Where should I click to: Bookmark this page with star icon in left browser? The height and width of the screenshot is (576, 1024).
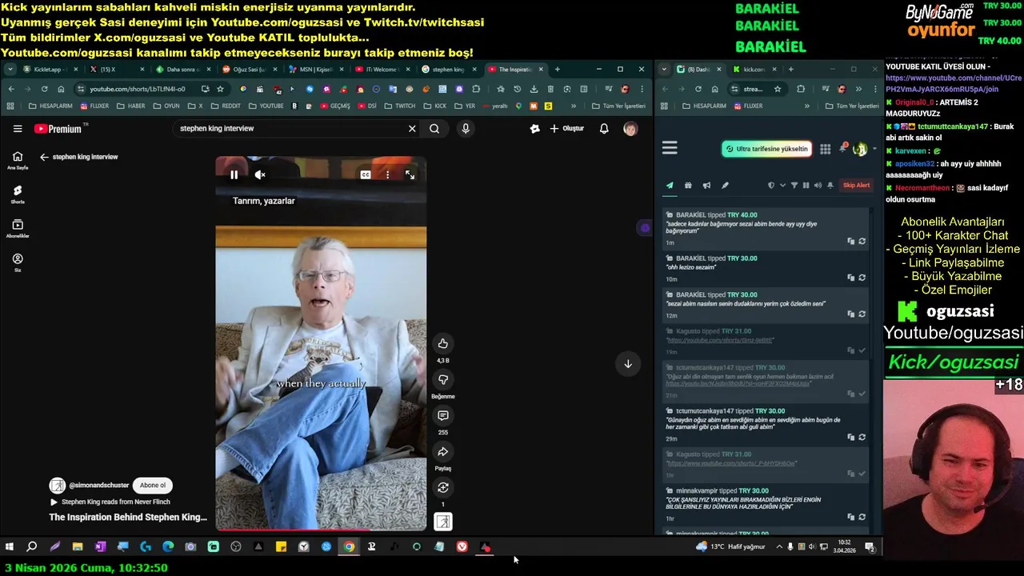pos(220,89)
